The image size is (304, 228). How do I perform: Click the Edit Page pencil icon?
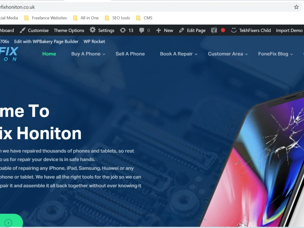pyautogui.click(x=181, y=30)
